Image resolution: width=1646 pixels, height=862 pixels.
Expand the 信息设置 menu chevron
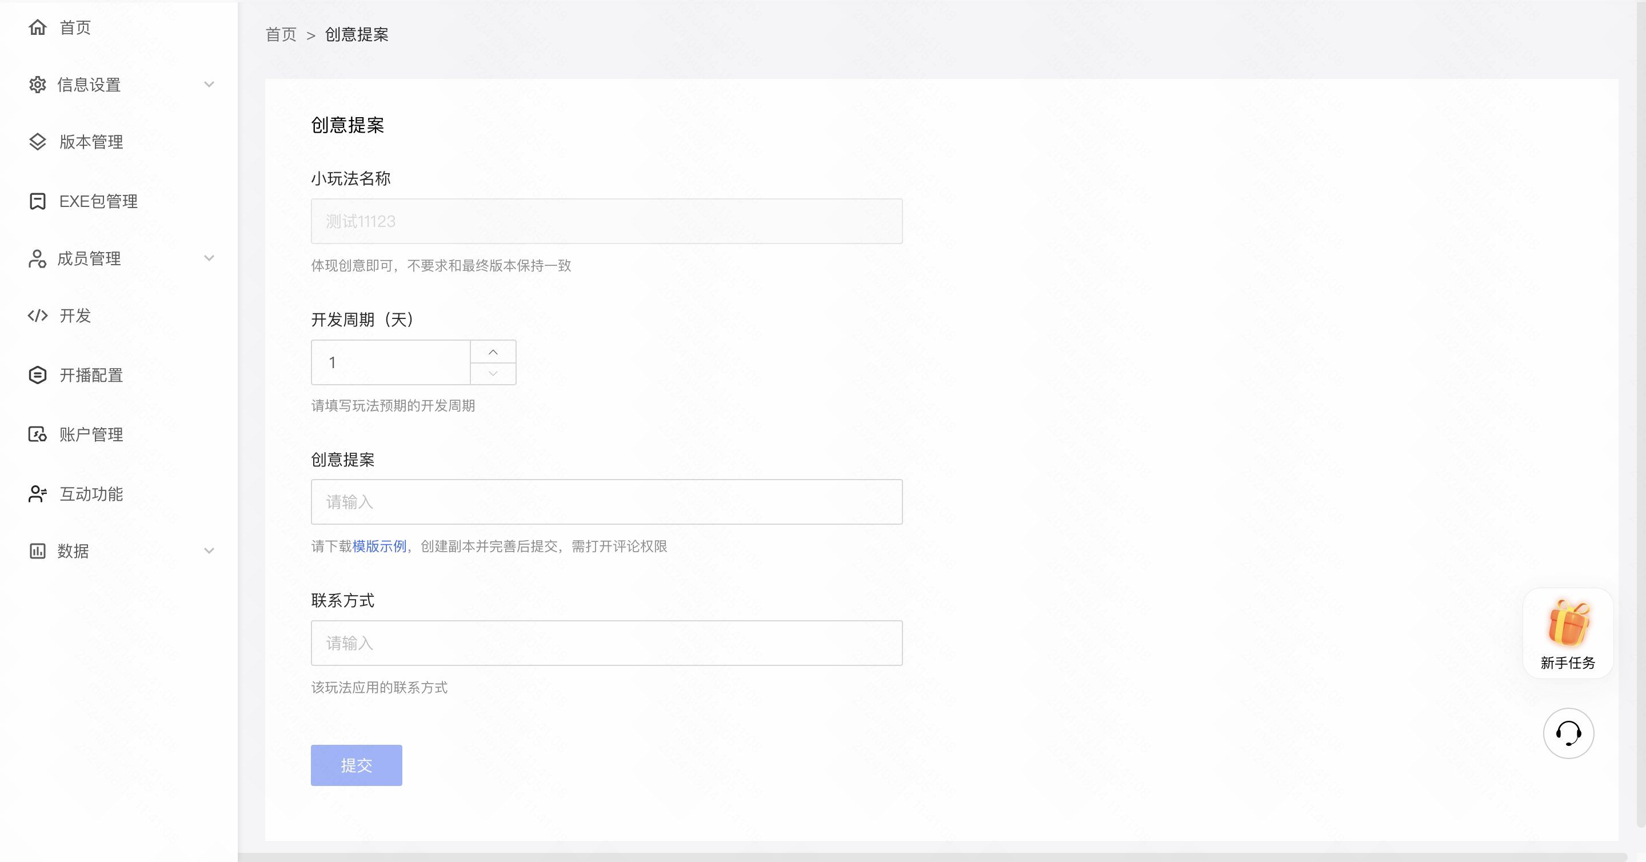coord(209,85)
